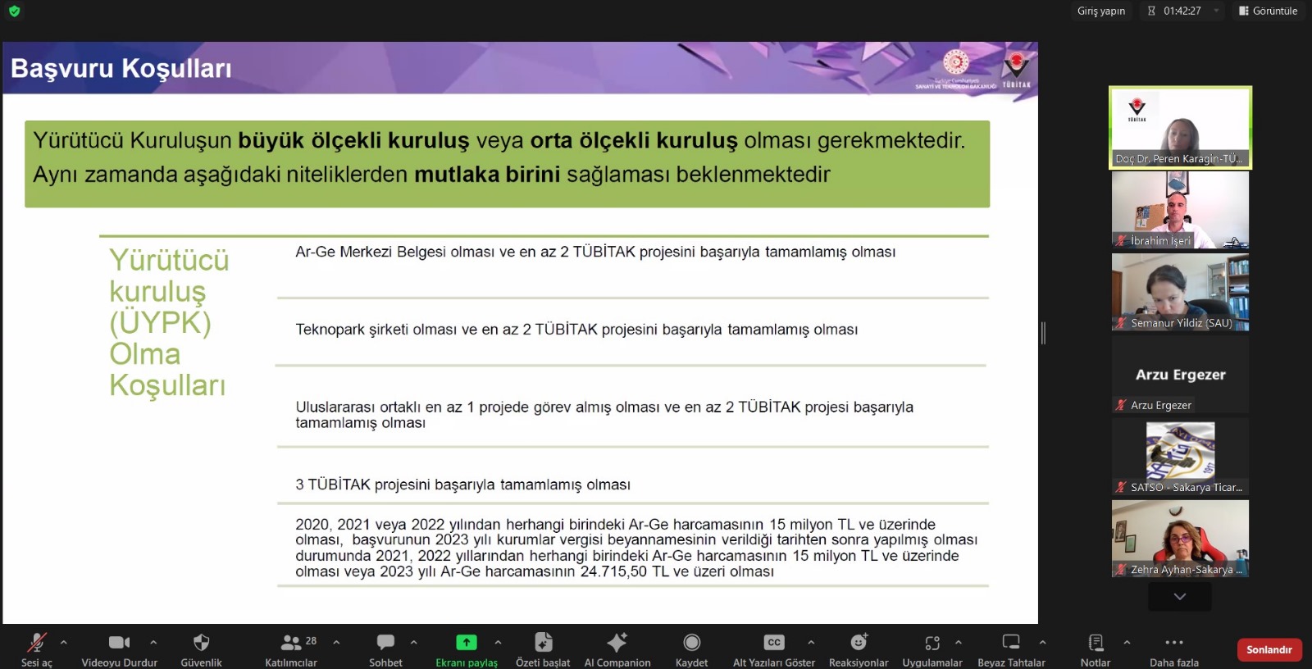Open Daha fazla more options menu
This screenshot has height=669, width=1312.
click(1173, 643)
